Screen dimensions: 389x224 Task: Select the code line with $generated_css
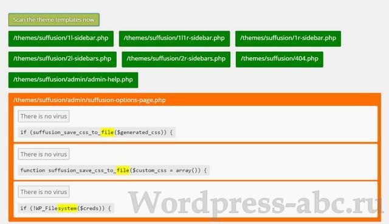(x=97, y=132)
